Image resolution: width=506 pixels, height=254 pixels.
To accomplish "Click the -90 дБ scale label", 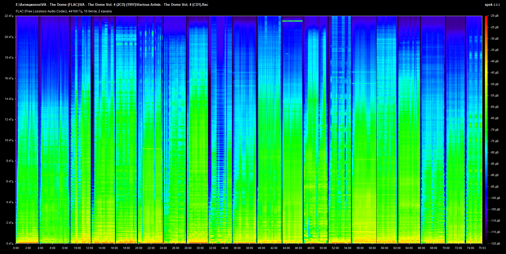I will coord(494,175).
